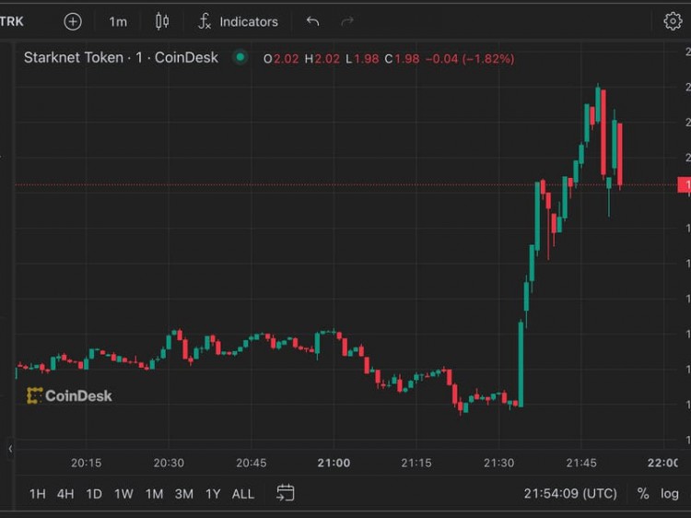Click the high value H2.02

[x=322, y=59]
